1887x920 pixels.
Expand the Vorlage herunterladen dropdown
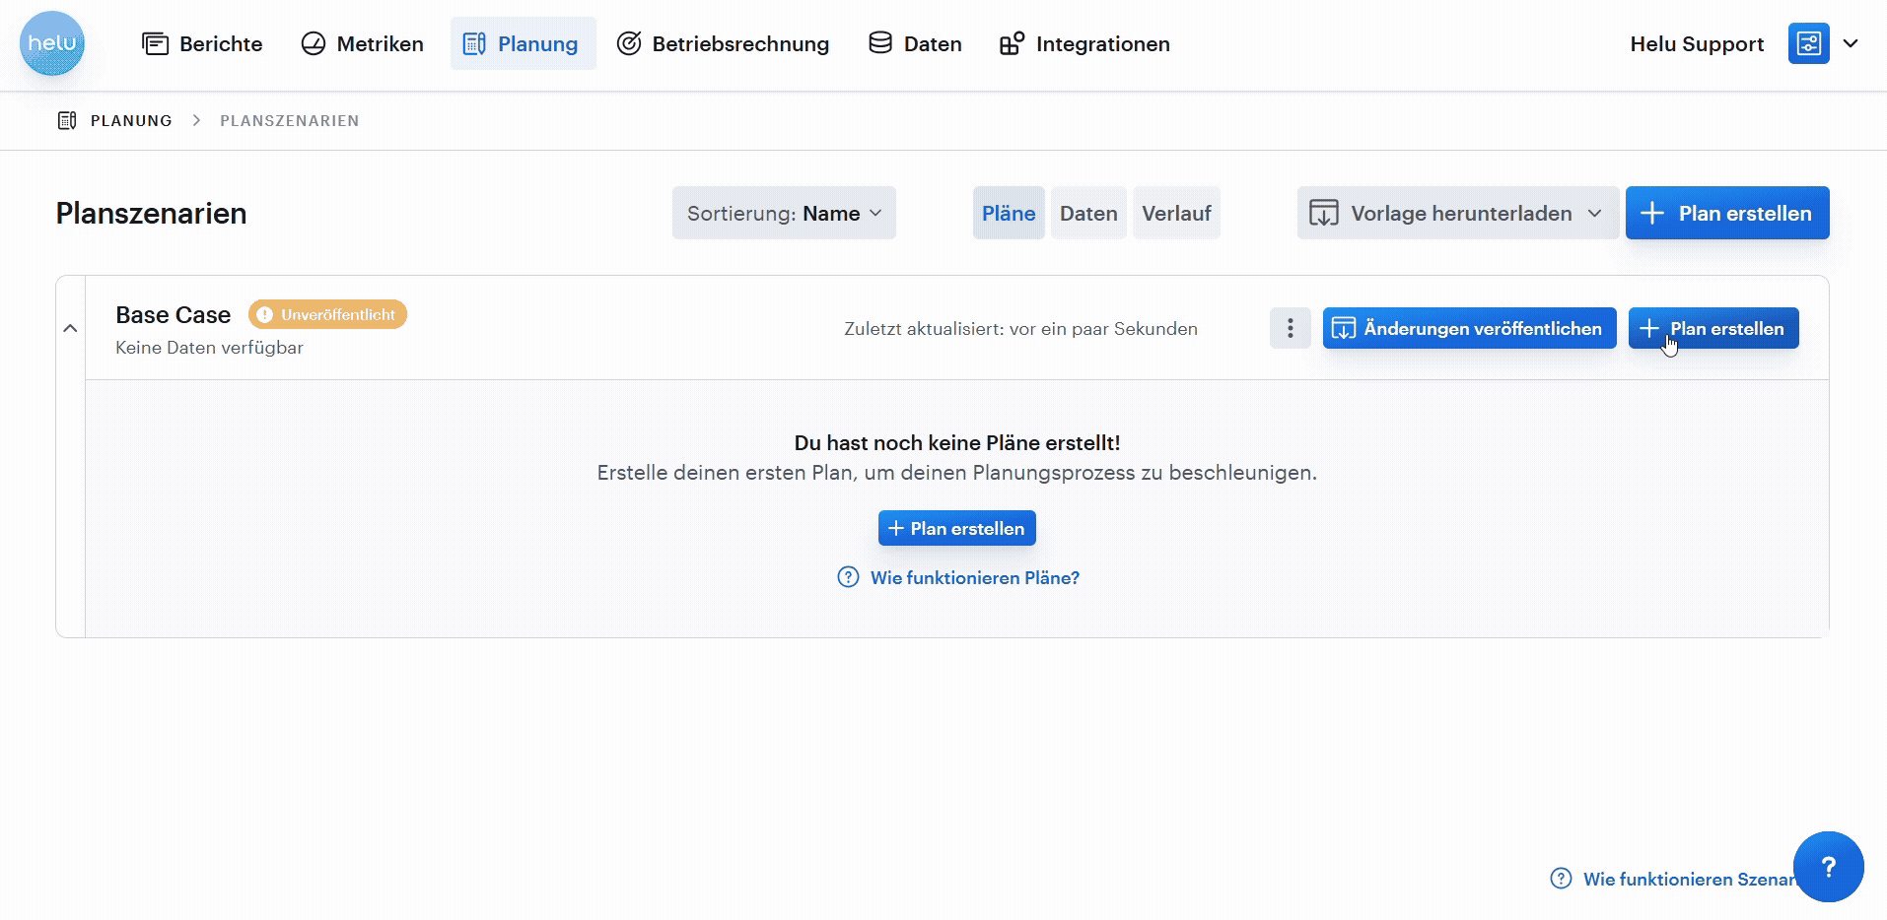[1457, 213]
